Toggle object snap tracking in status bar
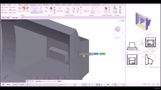Image resolution: width=161 pixels, height=90 pixels. 83,84
